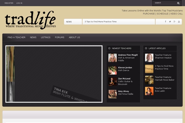Open Andrew Finn Magill teacher link
This screenshot has height=123, width=185.
(x=128, y=55)
